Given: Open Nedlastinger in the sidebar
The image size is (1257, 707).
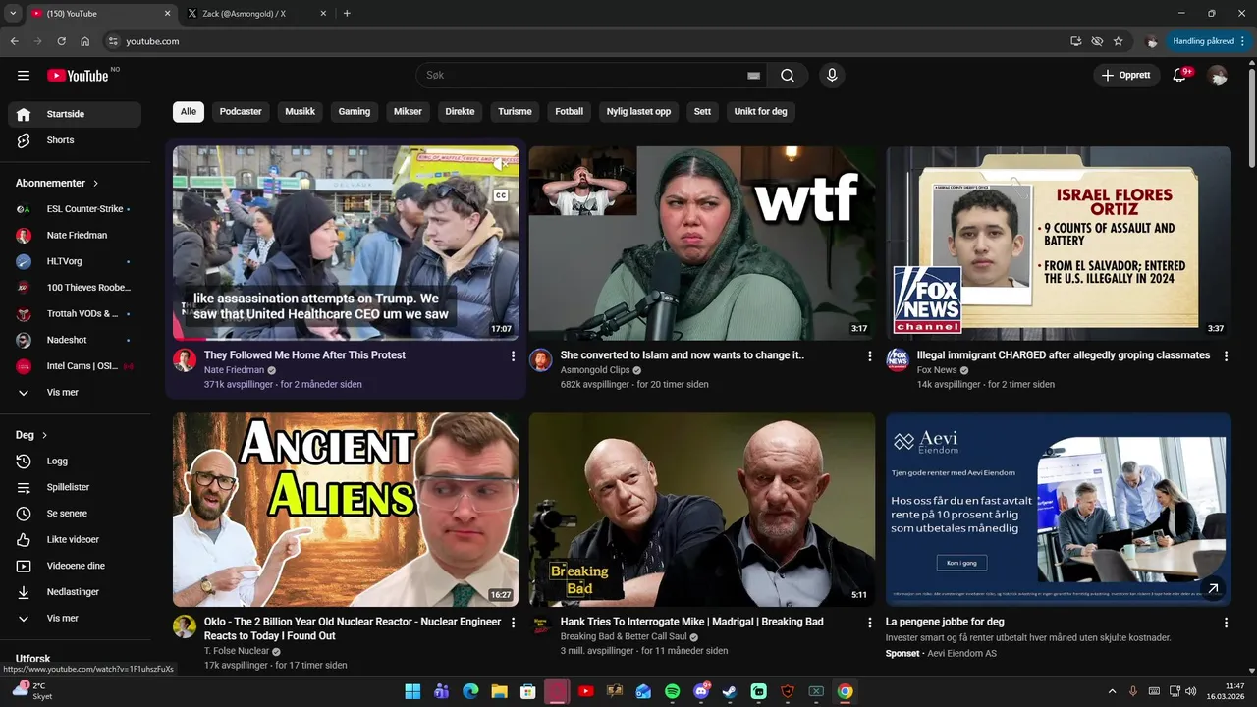Looking at the screenshot, I should coord(75,592).
